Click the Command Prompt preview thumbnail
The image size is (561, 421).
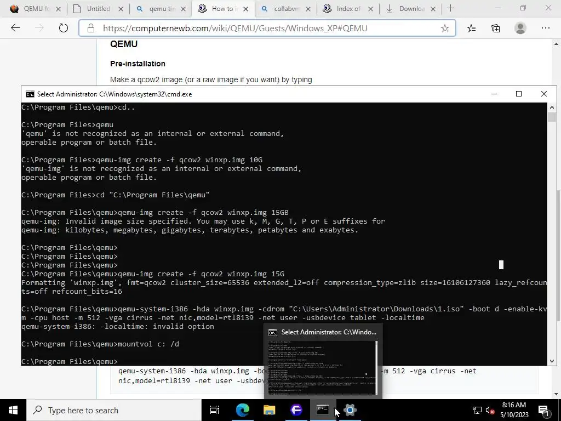(323, 367)
